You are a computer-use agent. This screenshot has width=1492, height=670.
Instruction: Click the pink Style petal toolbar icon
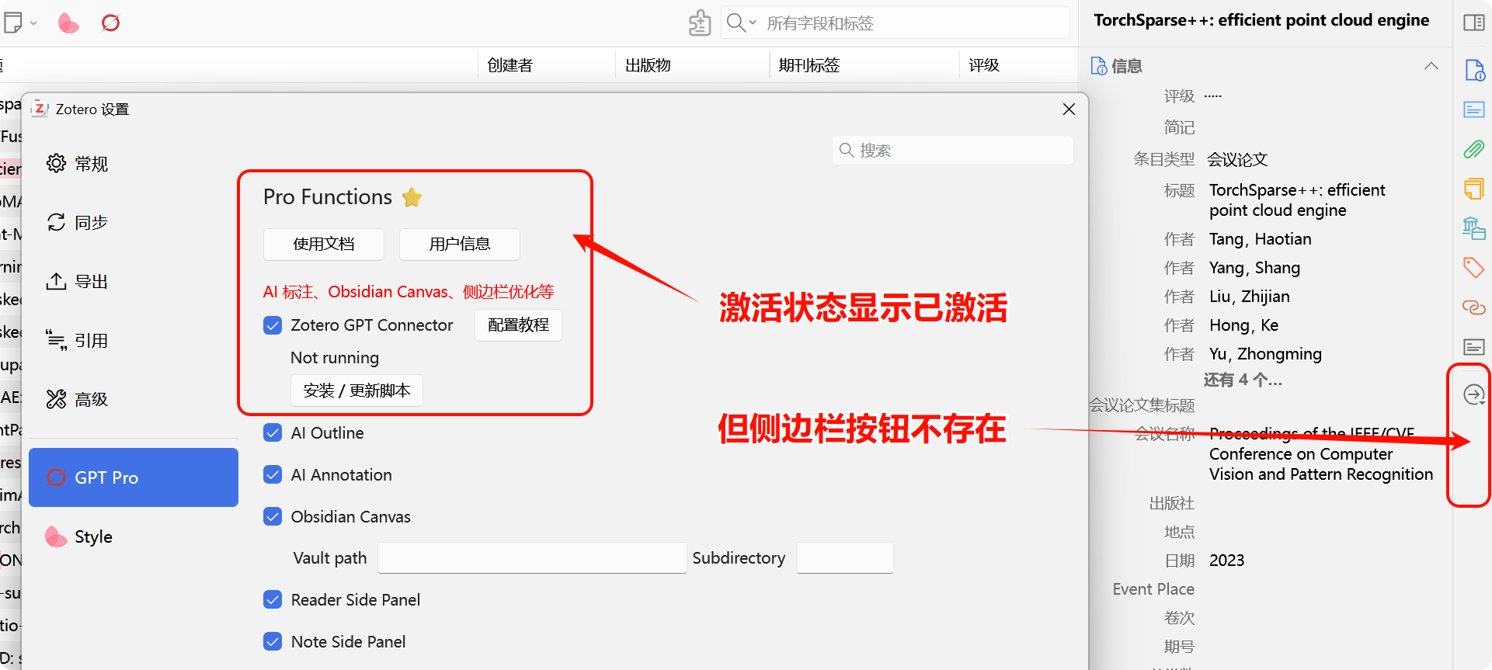click(68, 23)
